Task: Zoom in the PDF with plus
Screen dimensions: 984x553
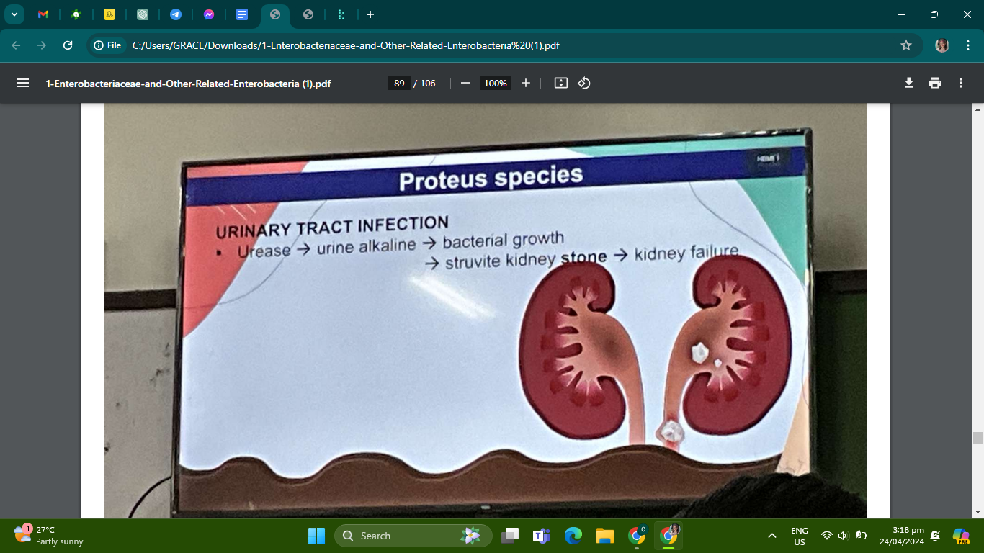Action: [526, 83]
